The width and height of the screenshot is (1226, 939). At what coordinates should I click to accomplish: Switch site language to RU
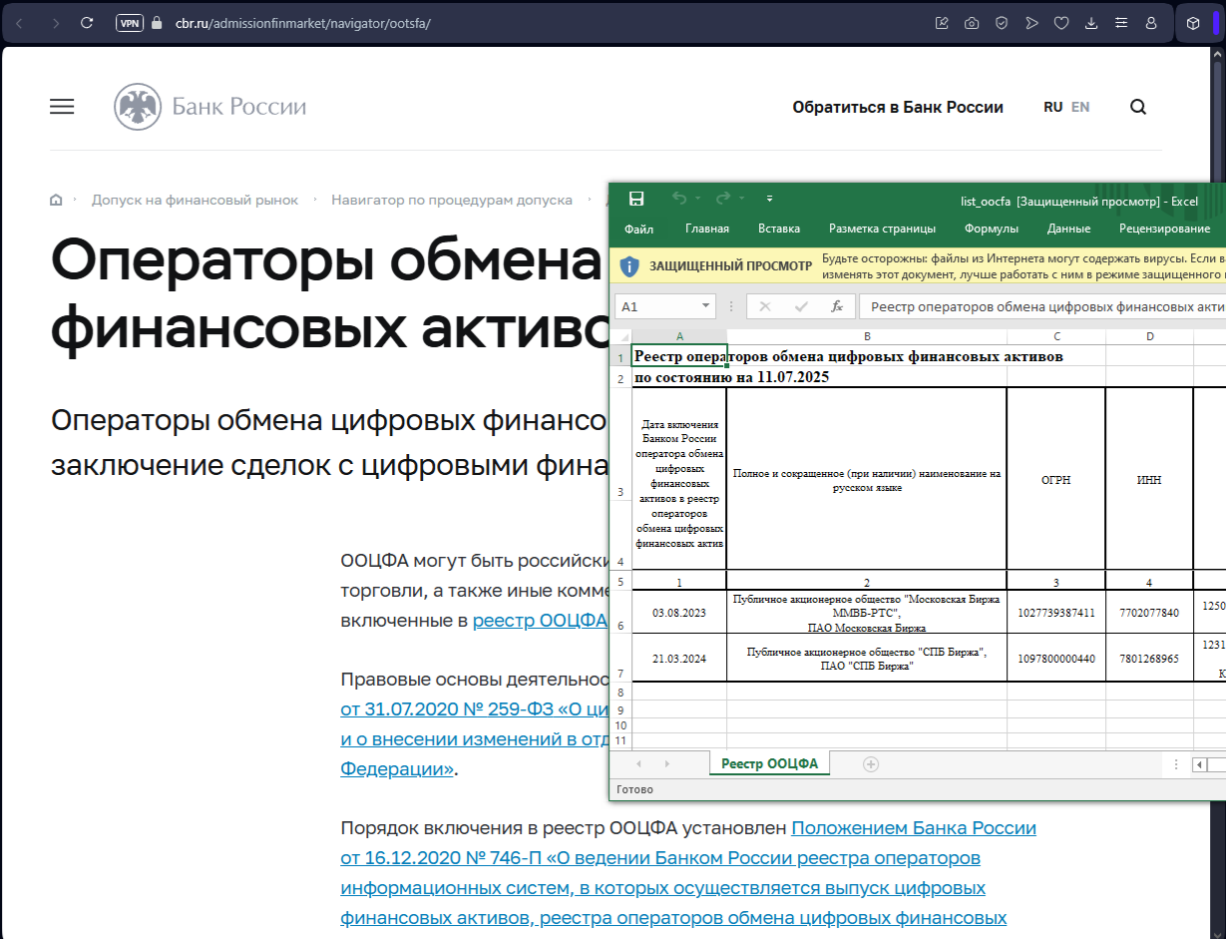(x=1052, y=107)
